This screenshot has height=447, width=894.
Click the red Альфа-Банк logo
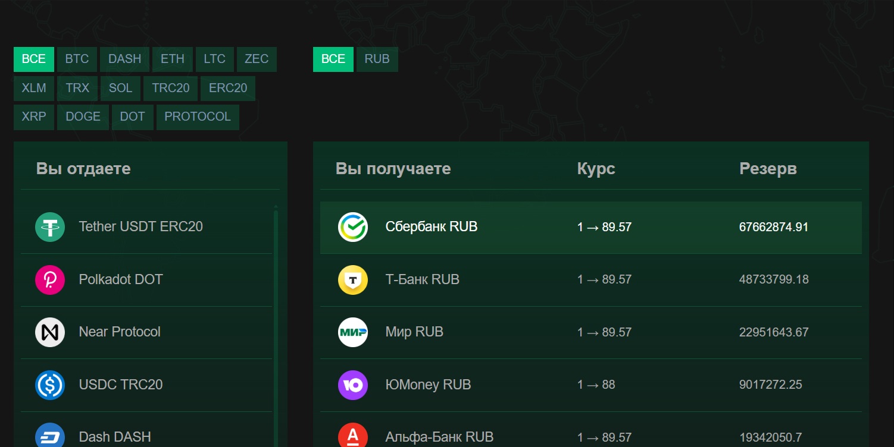(x=353, y=436)
